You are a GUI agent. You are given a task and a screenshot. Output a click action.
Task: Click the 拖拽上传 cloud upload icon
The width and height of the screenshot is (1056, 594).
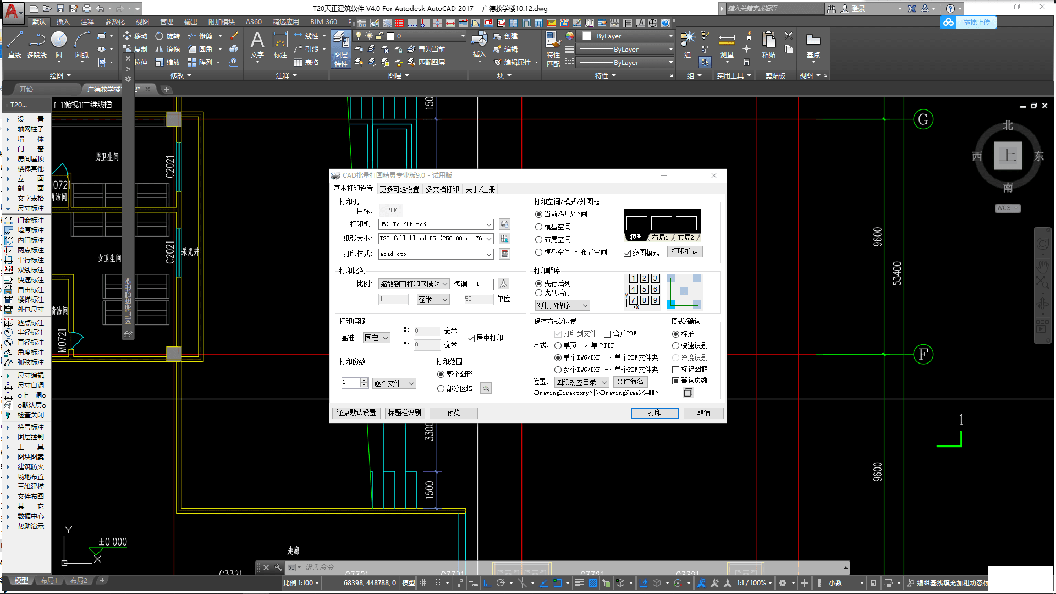pyautogui.click(x=948, y=22)
